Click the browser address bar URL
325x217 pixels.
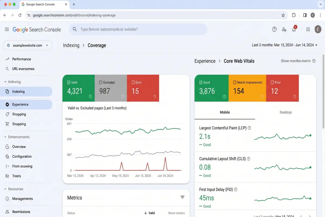click(x=74, y=15)
